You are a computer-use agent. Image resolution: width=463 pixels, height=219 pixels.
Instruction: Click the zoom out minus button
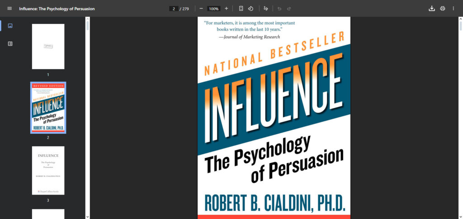tap(201, 9)
